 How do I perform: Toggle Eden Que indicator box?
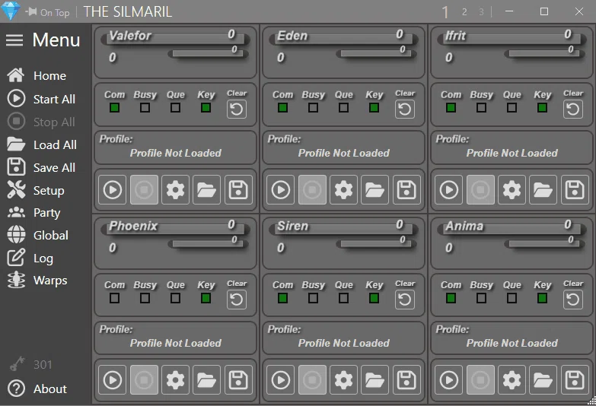pos(343,108)
